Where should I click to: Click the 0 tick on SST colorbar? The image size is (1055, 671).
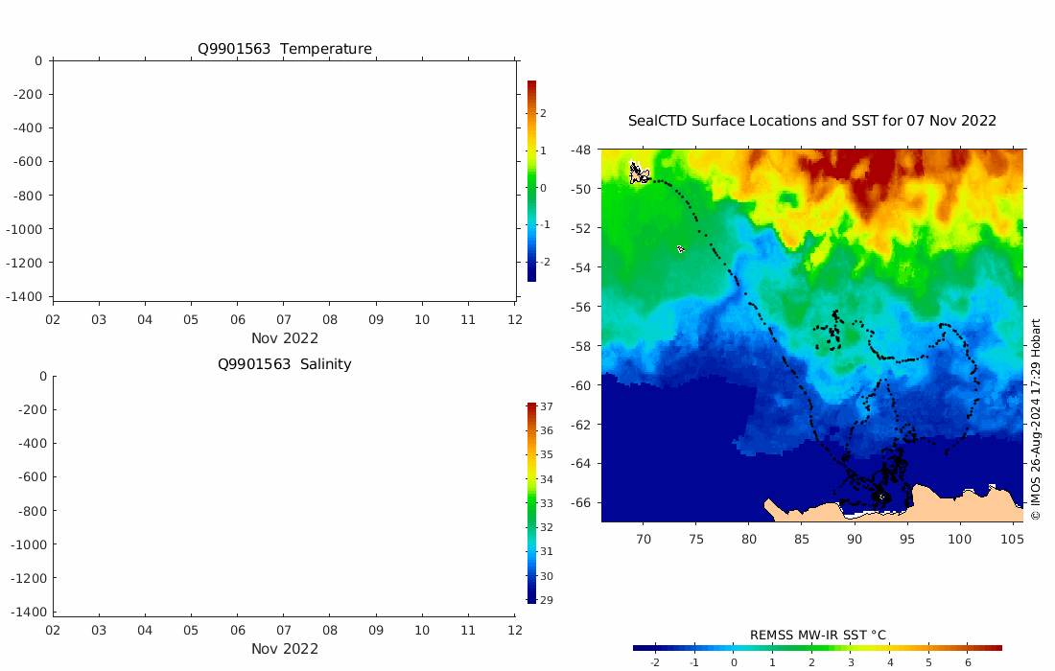pos(734,662)
